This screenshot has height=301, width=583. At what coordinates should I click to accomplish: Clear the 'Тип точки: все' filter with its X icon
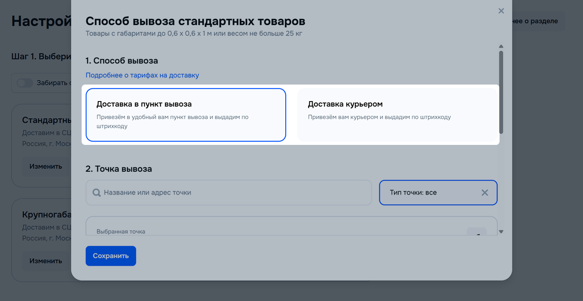(x=484, y=193)
